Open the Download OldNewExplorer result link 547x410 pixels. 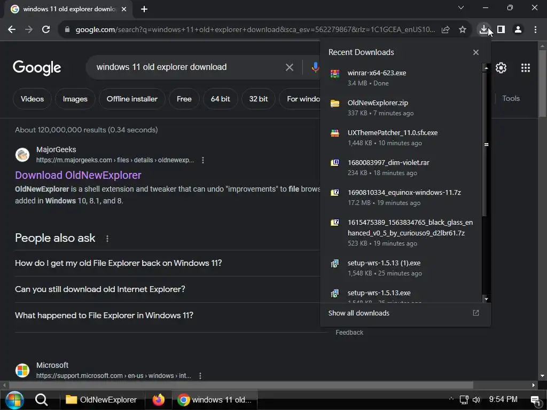(78, 175)
